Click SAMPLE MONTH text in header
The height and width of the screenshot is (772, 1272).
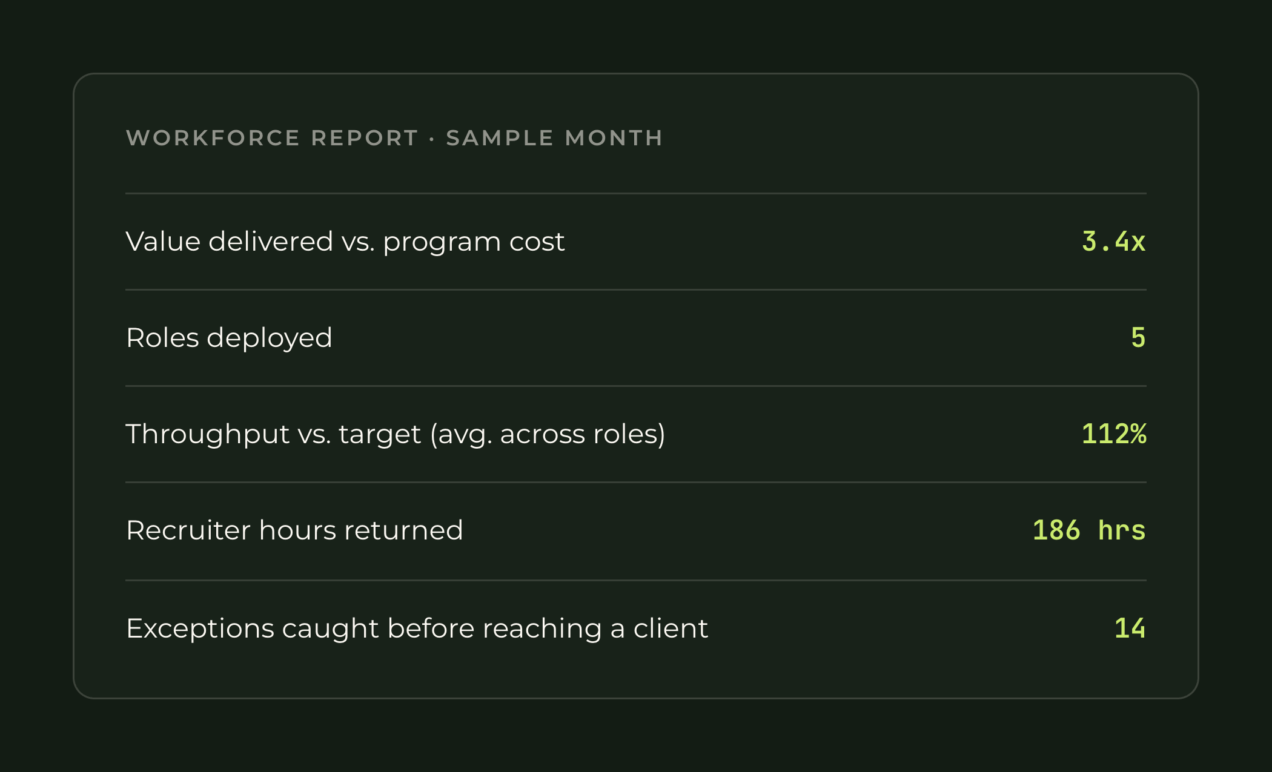coord(554,138)
